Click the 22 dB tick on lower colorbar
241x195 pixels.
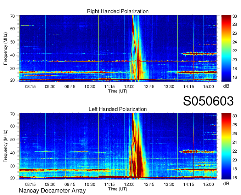(x=235, y=151)
